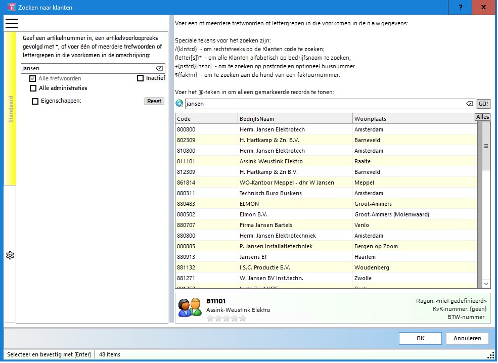Click the BTW-nummer label in the details panel
The height and width of the screenshot is (363, 498).
pyautogui.click(x=467, y=317)
